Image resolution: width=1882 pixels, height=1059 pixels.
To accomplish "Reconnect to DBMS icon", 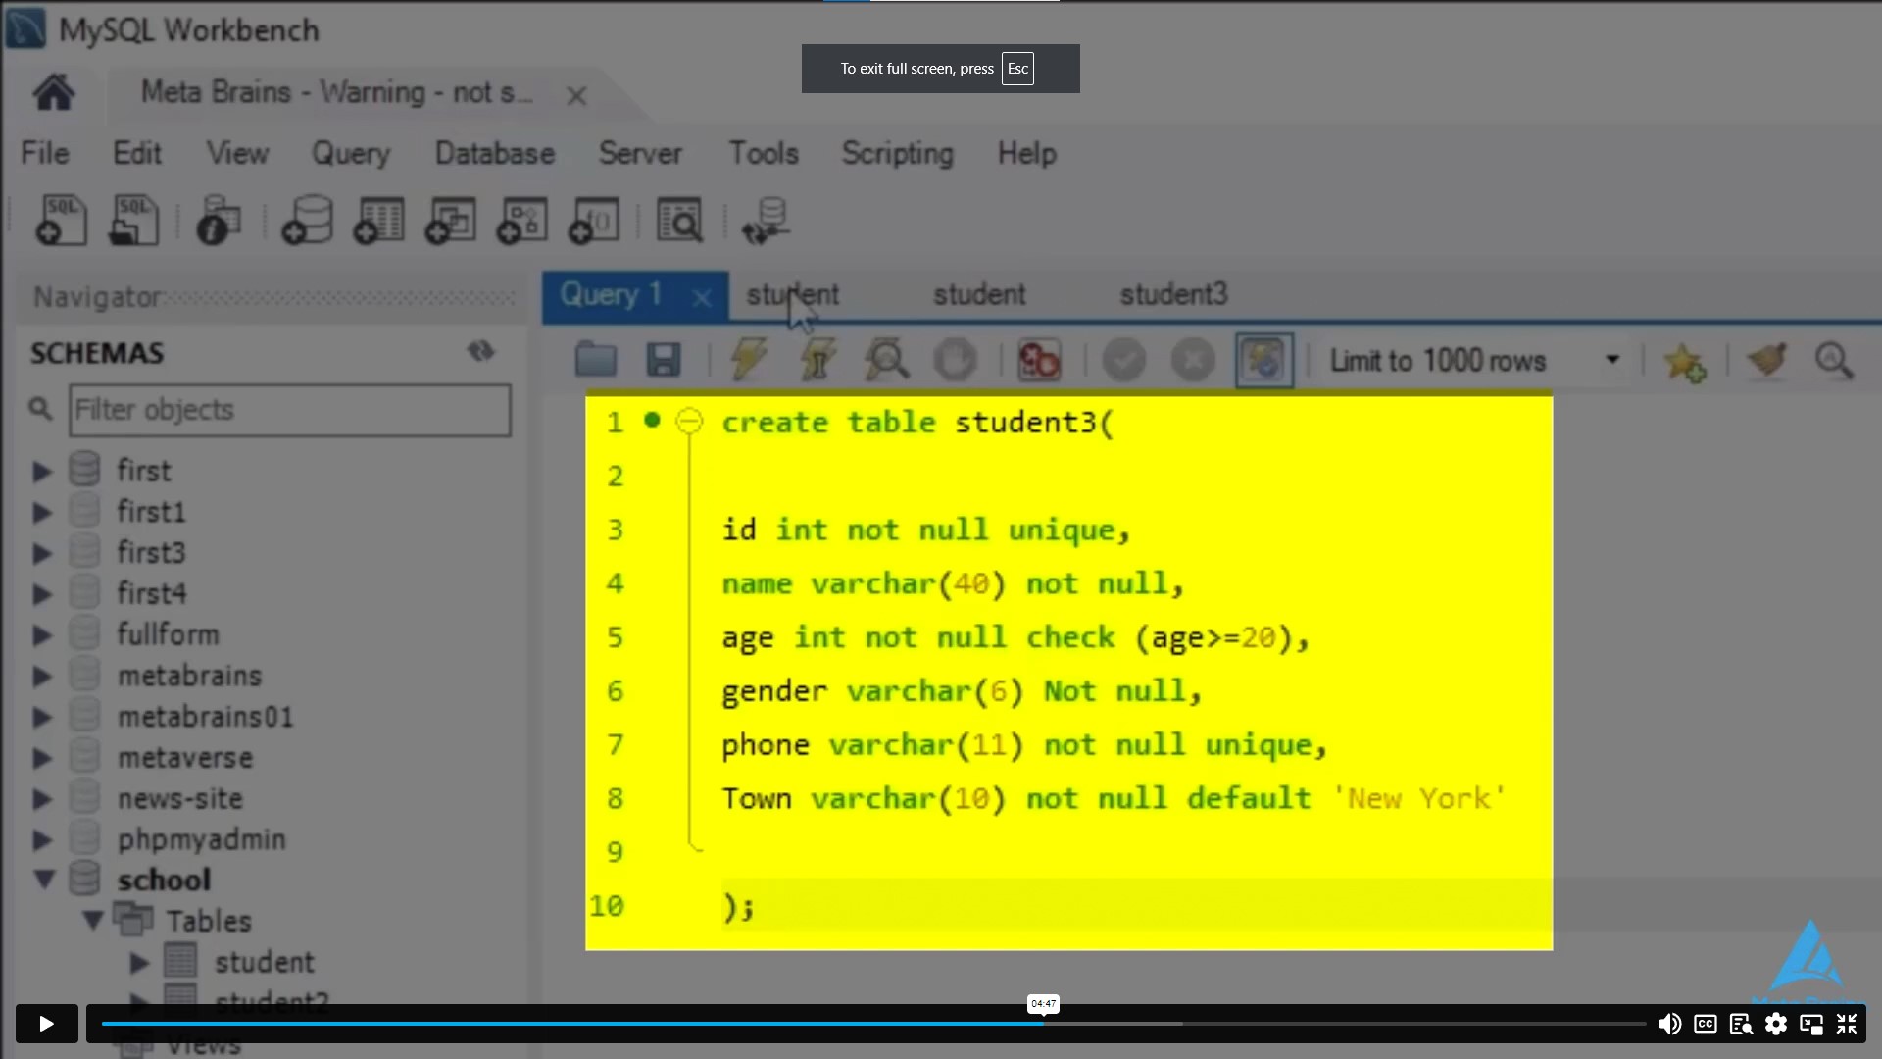I will click(x=766, y=220).
